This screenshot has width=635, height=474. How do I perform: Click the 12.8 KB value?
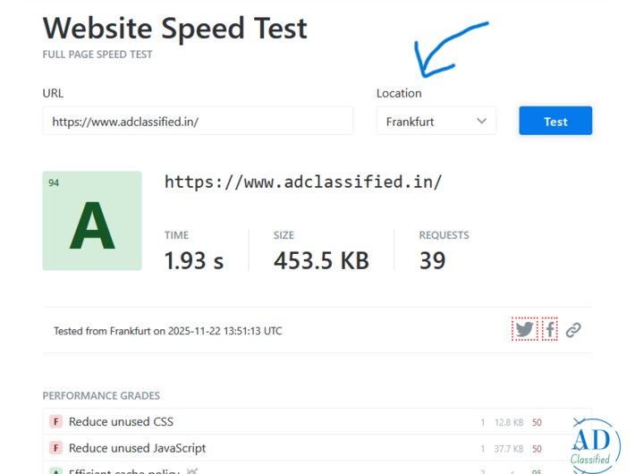click(x=509, y=422)
